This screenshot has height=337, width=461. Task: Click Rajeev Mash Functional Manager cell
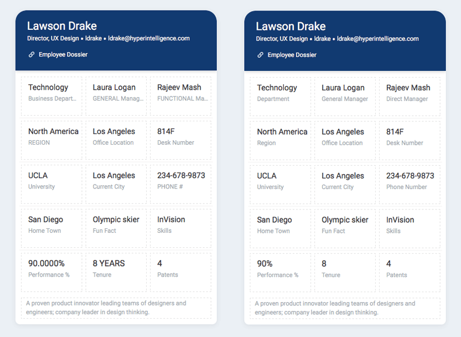(180, 93)
